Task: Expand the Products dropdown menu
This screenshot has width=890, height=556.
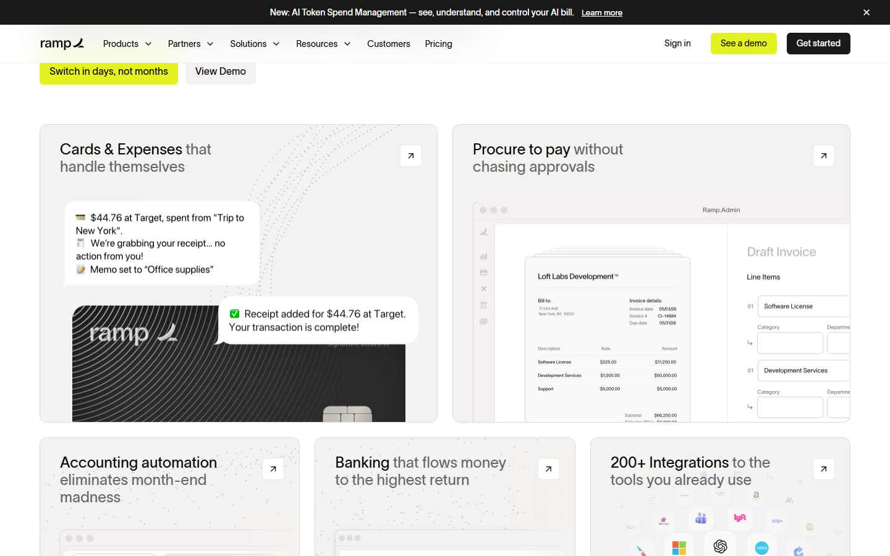Action: coord(127,44)
